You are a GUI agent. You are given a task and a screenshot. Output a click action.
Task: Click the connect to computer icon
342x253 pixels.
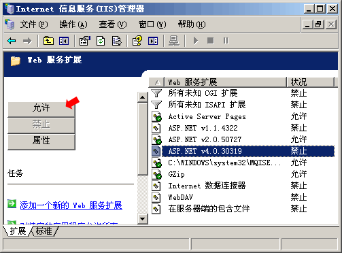pos(174,41)
